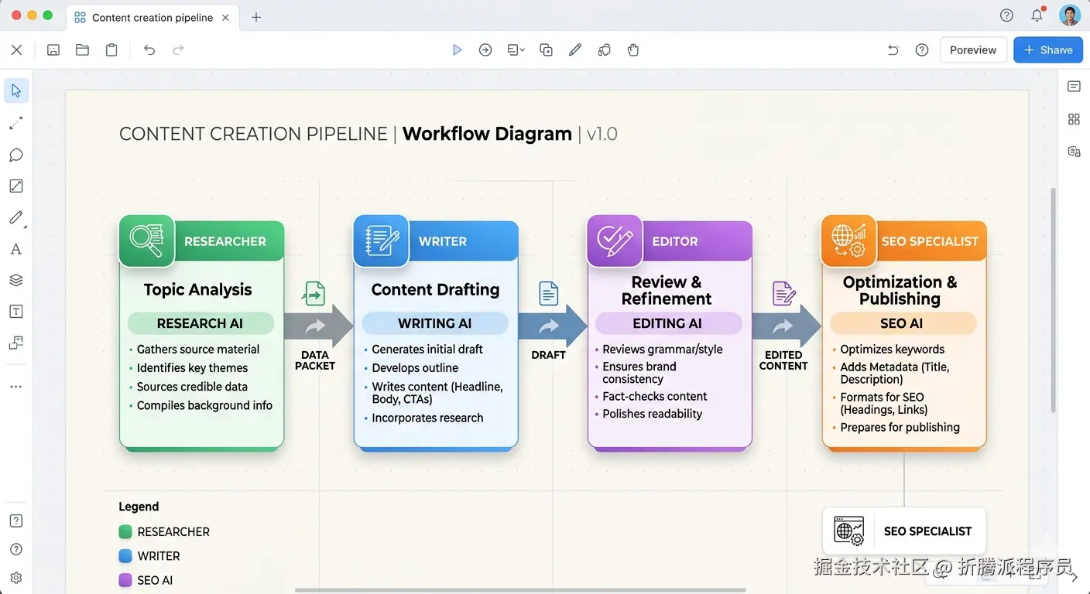Open the round help icon at bottom left

pyautogui.click(x=16, y=549)
